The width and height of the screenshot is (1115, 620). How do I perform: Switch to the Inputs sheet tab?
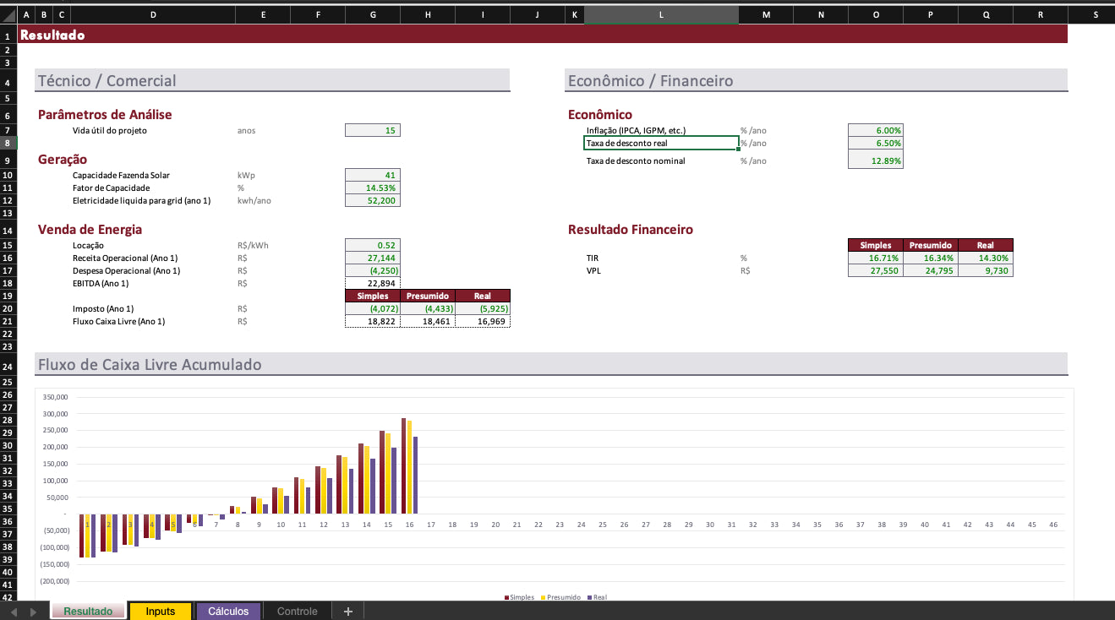(x=160, y=612)
